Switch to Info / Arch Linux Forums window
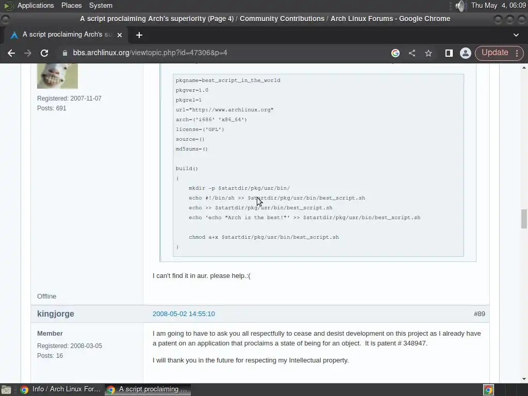 pos(61,389)
